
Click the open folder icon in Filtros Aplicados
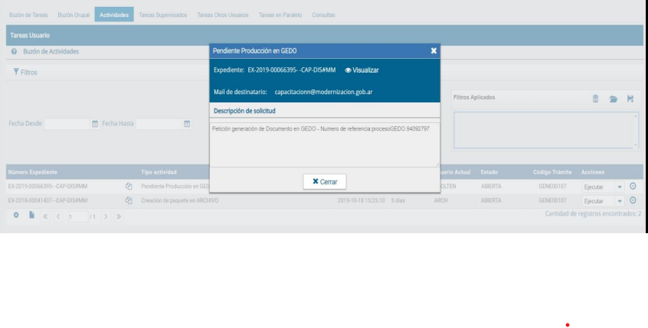click(x=614, y=99)
